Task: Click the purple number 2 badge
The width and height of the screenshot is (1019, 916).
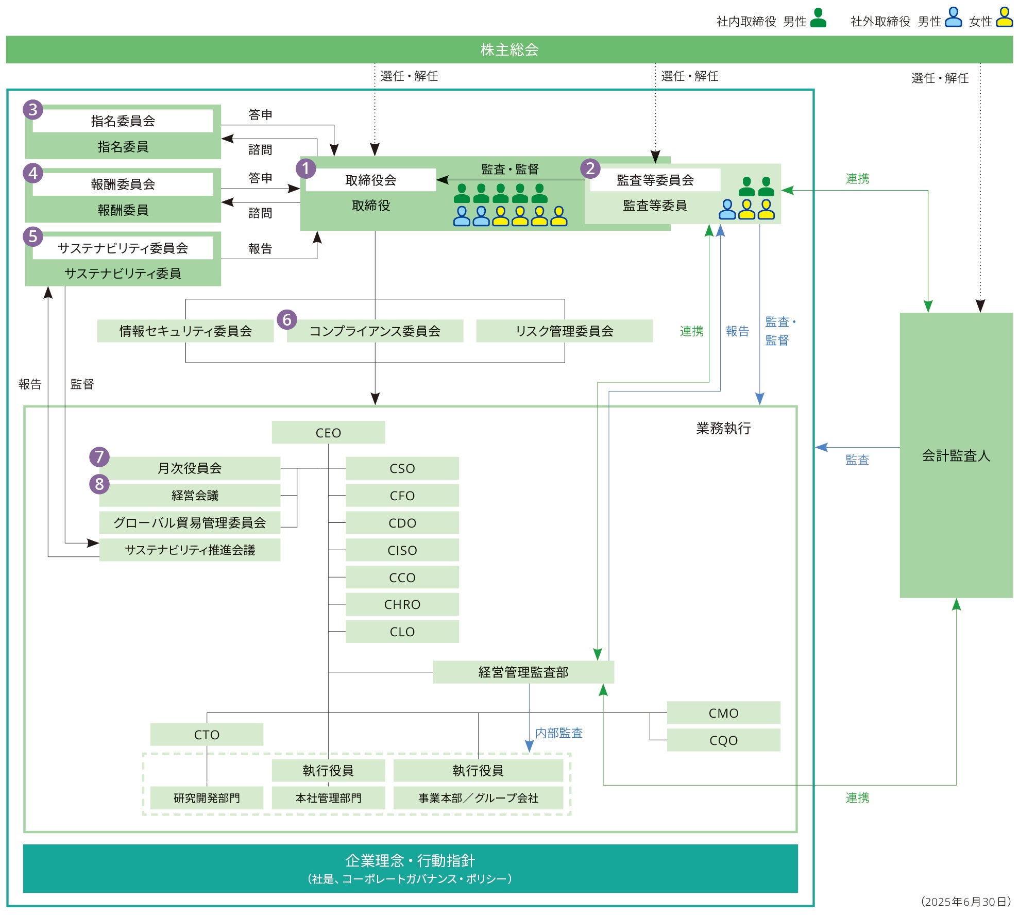Action: (x=590, y=168)
